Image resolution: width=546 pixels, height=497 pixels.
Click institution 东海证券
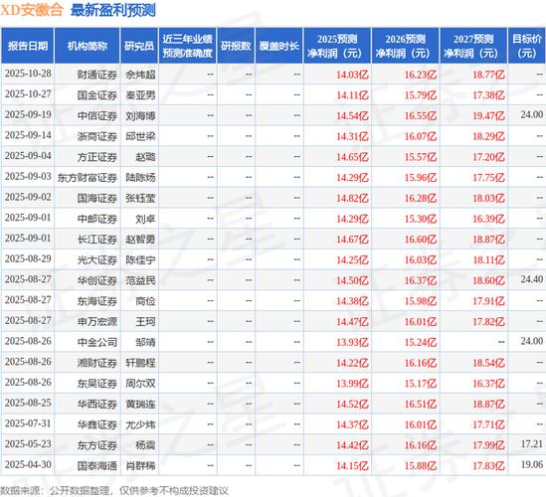click(x=96, y=301)
